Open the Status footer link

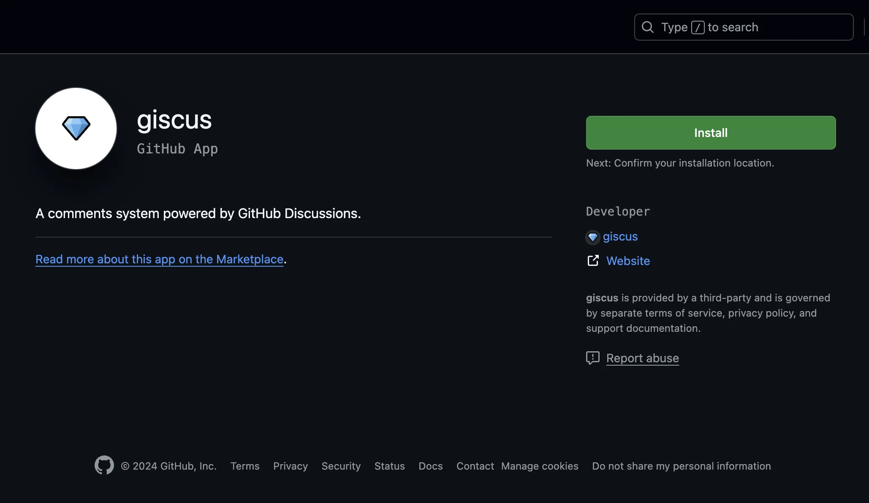tap(390, 466)
